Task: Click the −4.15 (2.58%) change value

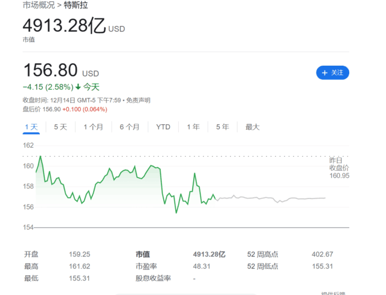Action: (48, 87)
